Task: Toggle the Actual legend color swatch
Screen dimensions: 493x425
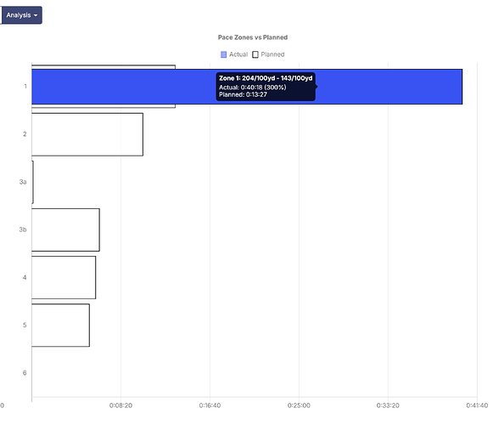Action: pos(223,54)
